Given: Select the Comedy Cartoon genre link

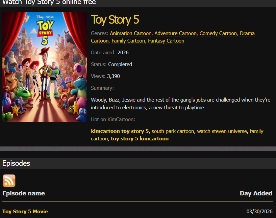Looking at the screenshot, I should click(x=218, y=33).
